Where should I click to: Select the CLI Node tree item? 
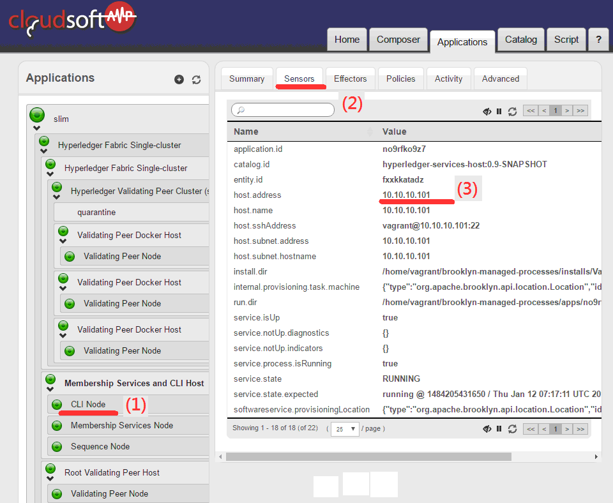[x=88, y=404]
